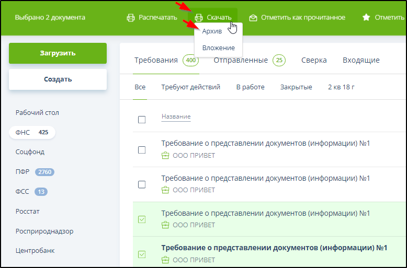407x268 pixels.
Task: Click the 13 badge next to ФСС
Action: [41, 192]
